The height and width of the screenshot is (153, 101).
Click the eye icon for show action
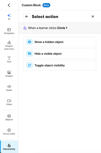point(30,42)
